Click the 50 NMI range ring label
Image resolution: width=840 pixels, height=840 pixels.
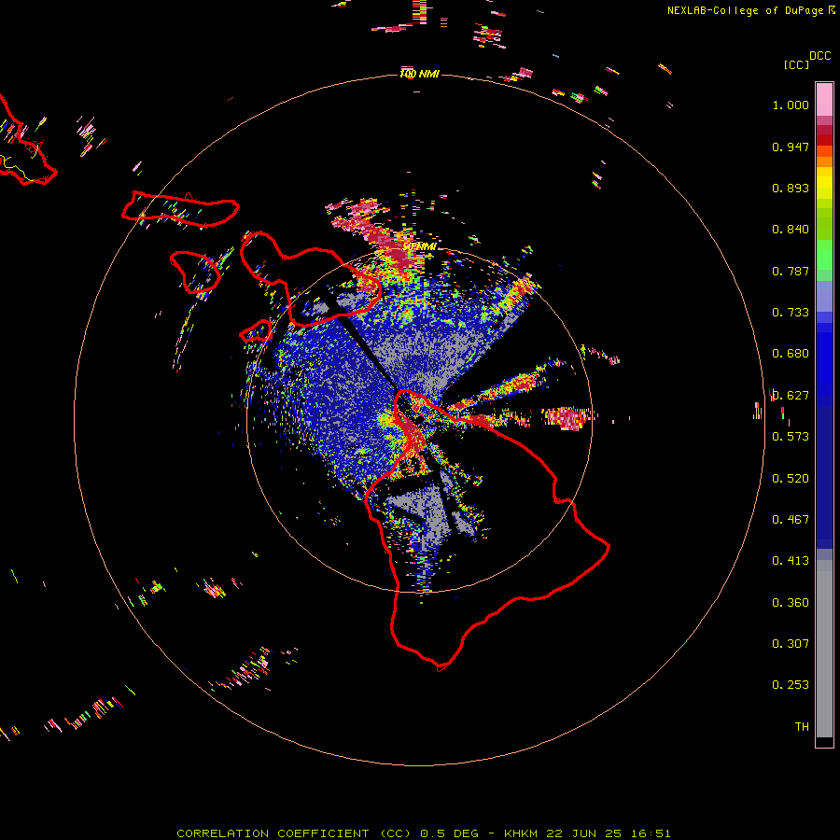419,247
